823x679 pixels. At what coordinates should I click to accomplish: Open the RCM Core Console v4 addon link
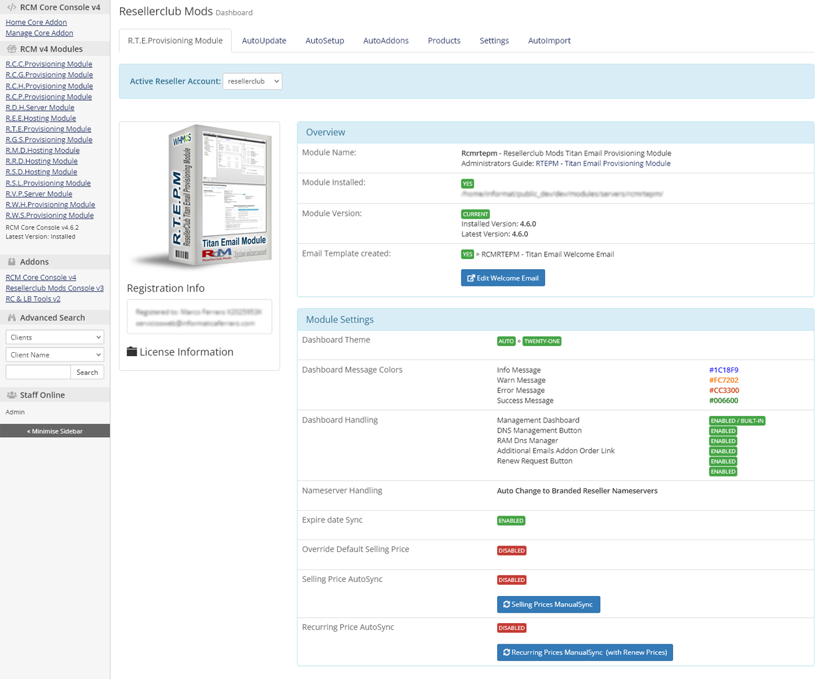coord(41,277)
